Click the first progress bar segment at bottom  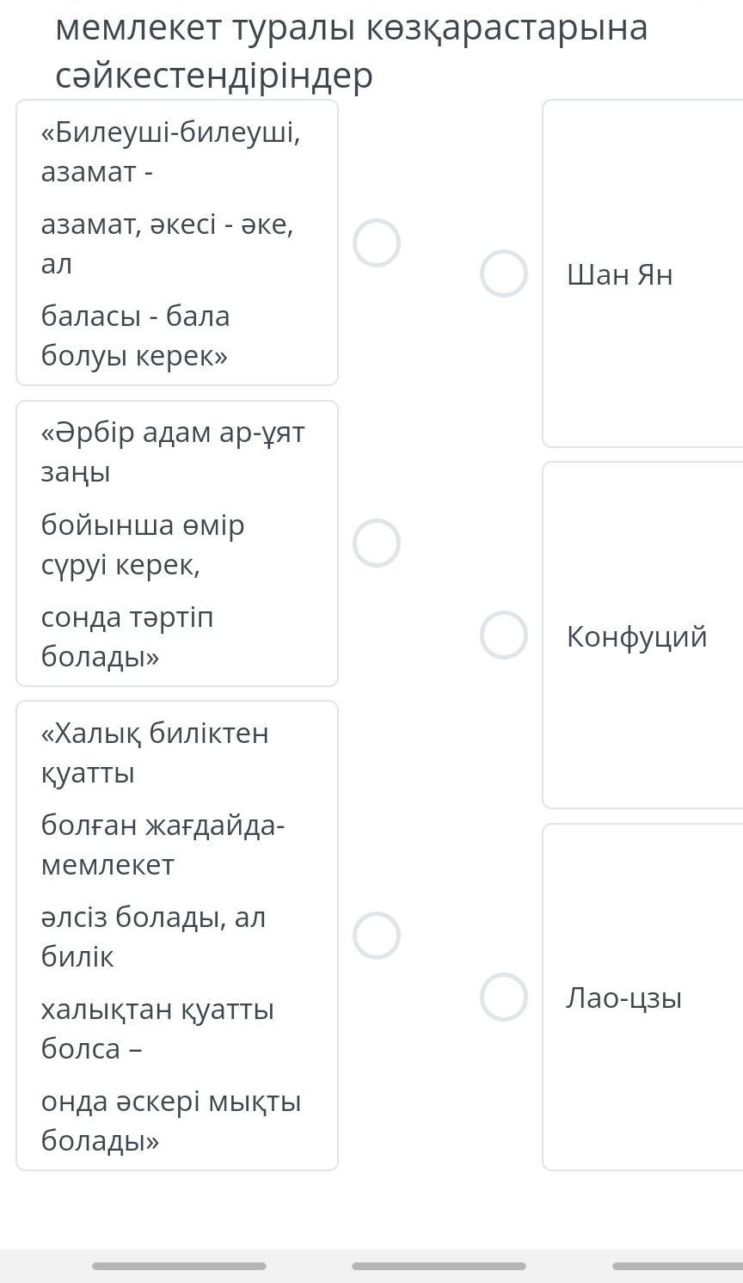click(x=179, y=1266)
